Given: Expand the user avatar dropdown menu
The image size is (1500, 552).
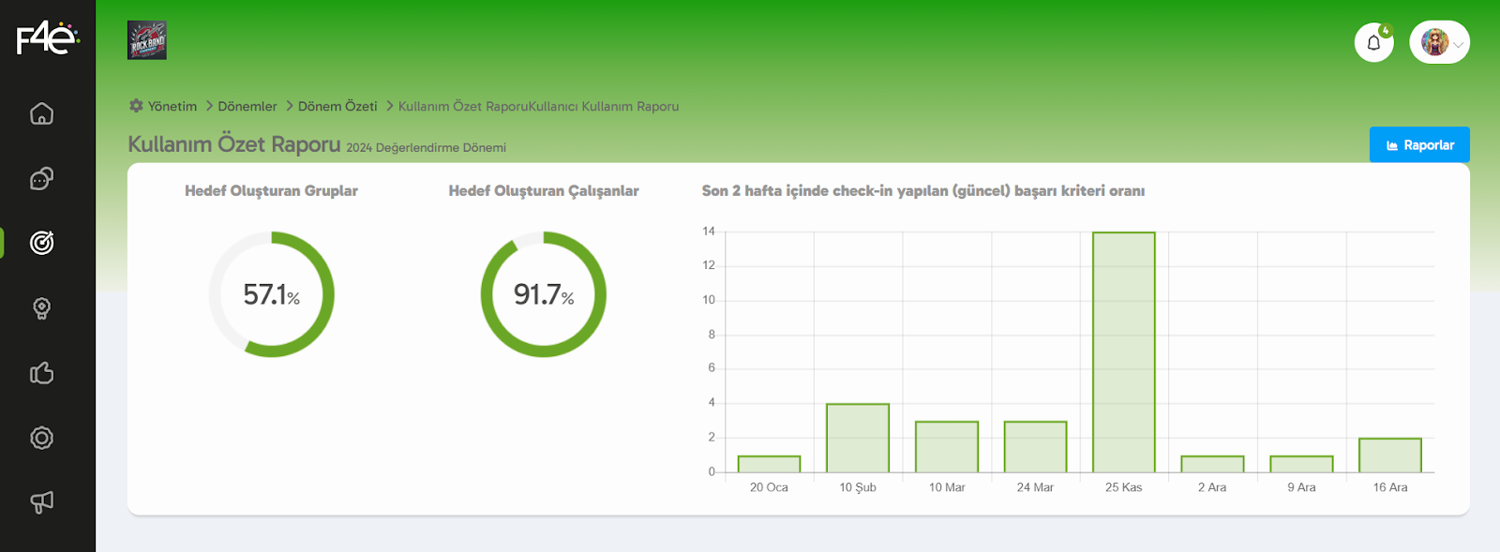Looking at the screenshot, I should pyautogui.click(x=1439, y=42).
